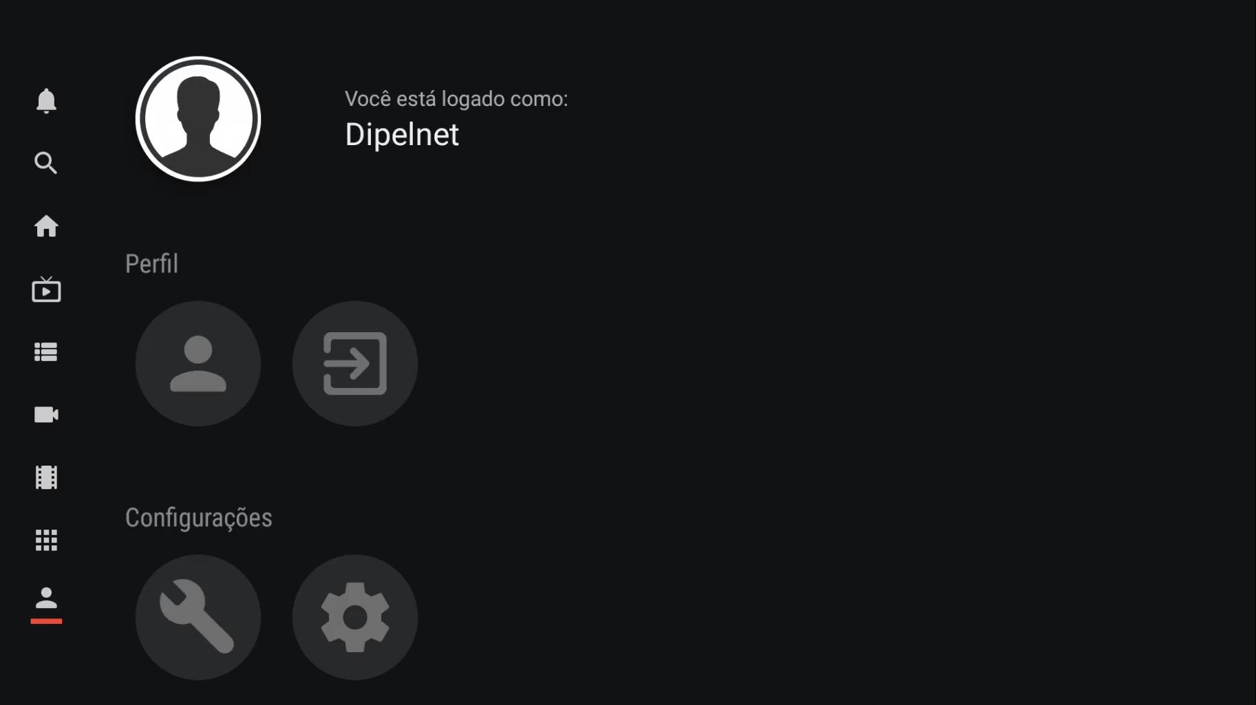Open the film strip movies icon
Screen dimensions: 1256x705
pyautogui.click(x=46, y=477)
